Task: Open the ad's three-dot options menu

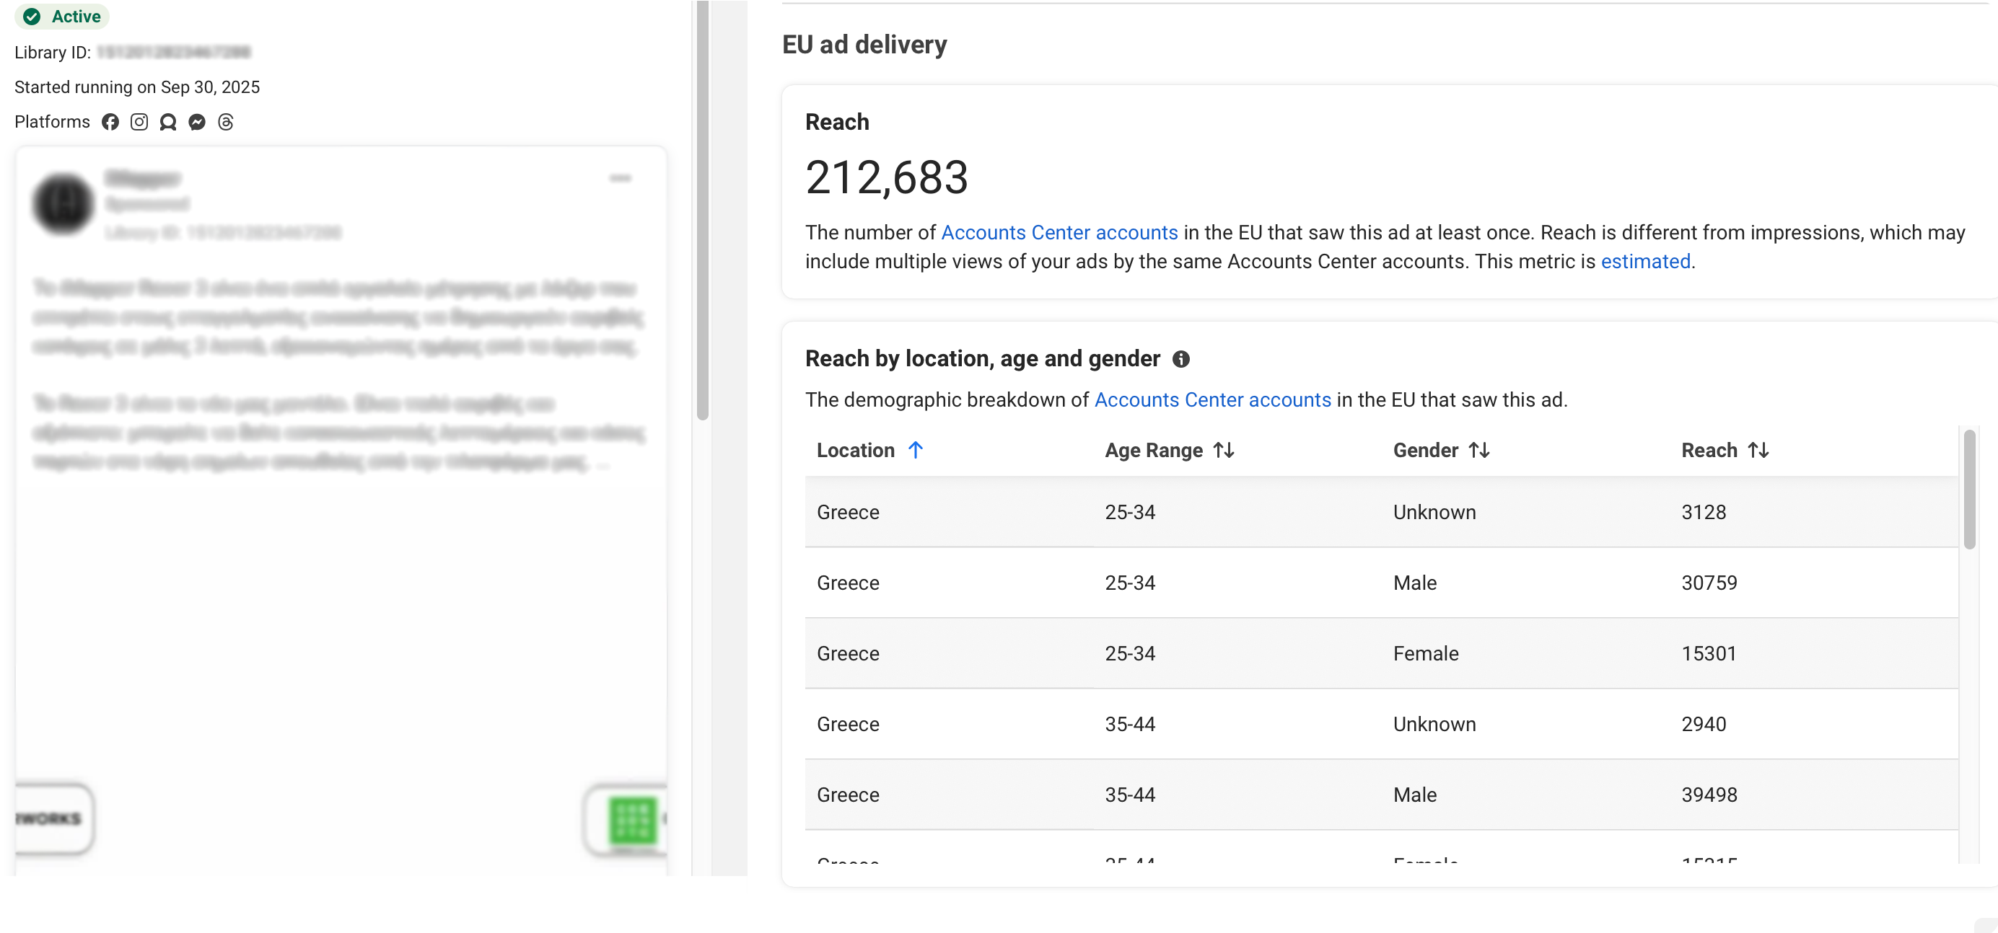Action: click(x=620, y=178)
